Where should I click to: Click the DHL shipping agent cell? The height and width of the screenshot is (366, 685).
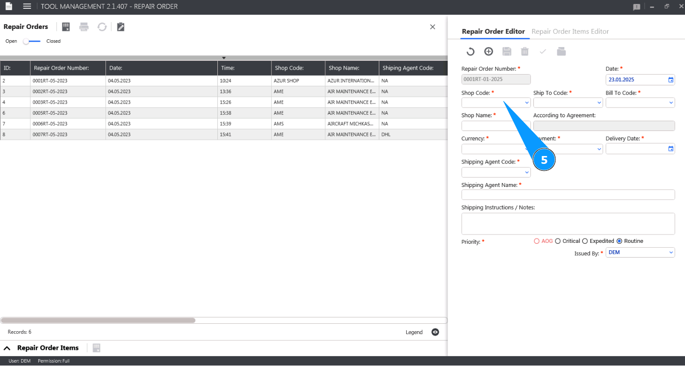413,134
